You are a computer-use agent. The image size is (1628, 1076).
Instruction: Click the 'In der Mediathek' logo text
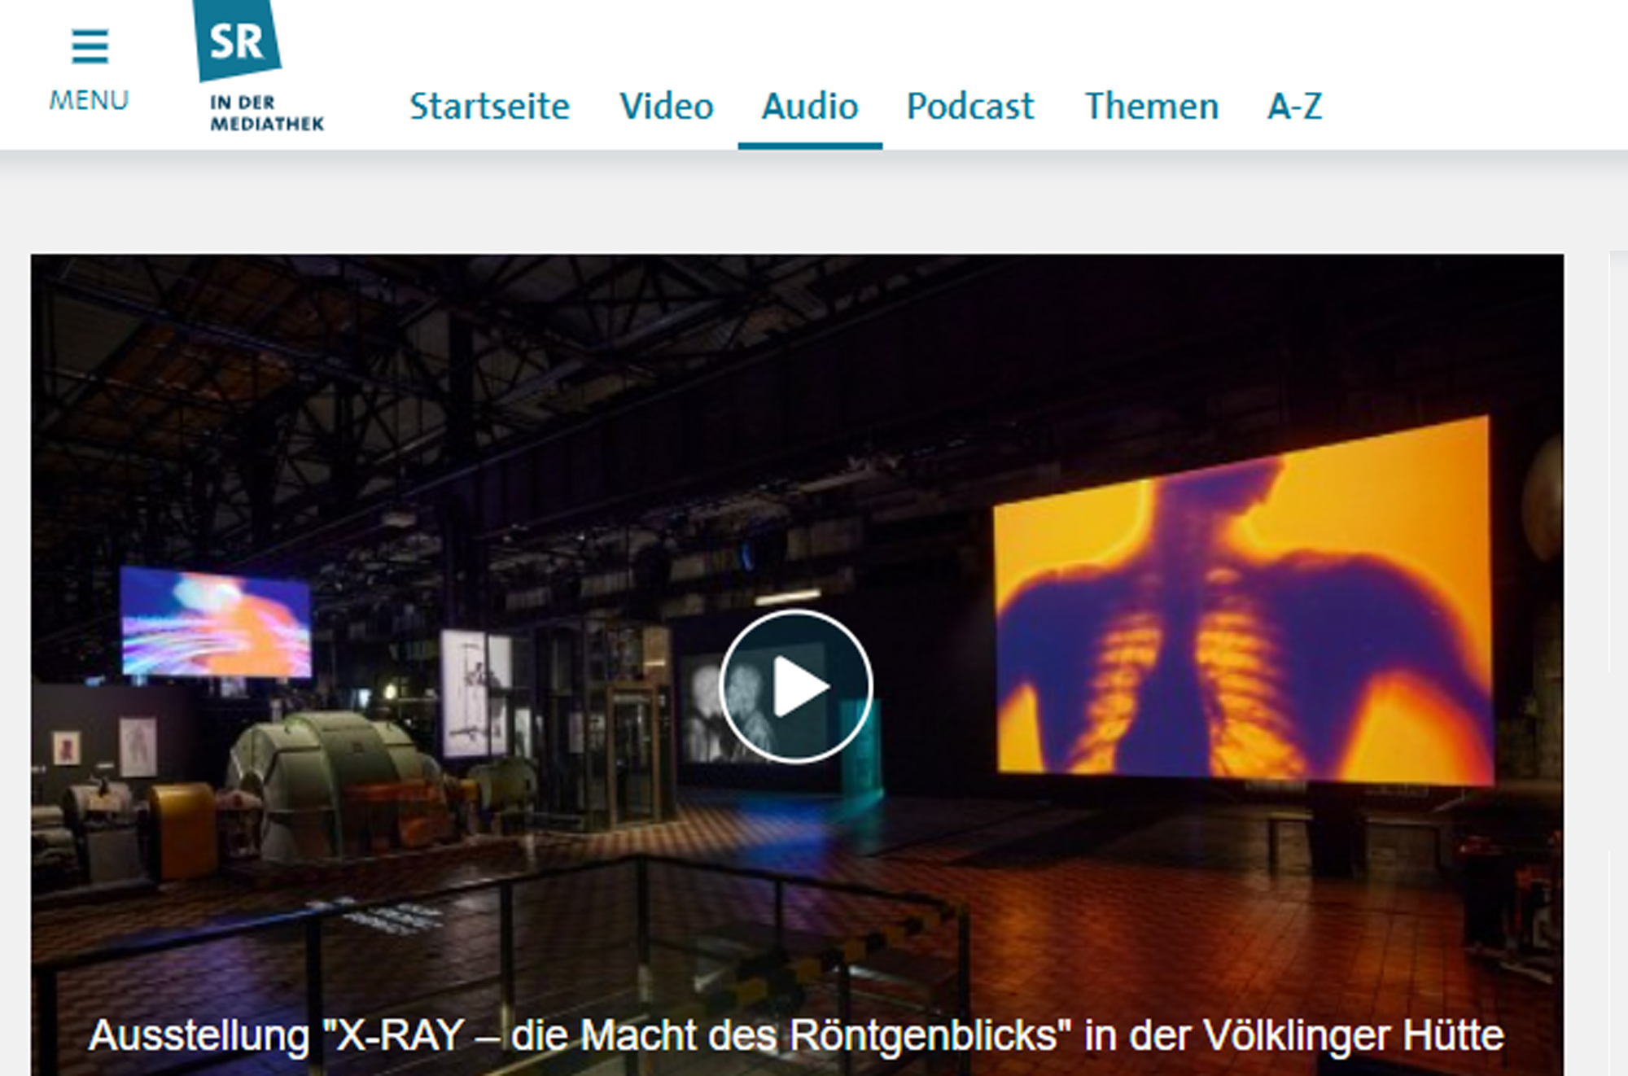(265, 113)
